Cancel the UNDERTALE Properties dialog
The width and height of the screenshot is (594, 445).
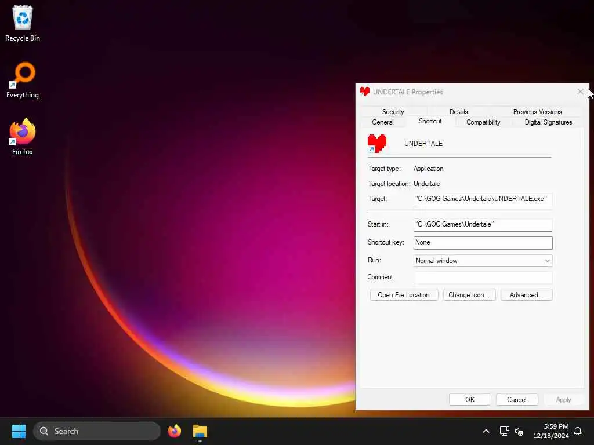(517, 400)
